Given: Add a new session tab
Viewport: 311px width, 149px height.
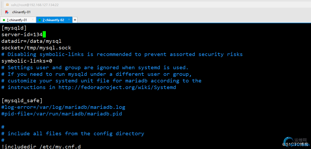Looking at the screenshot, I should click(x=75, y=20).
